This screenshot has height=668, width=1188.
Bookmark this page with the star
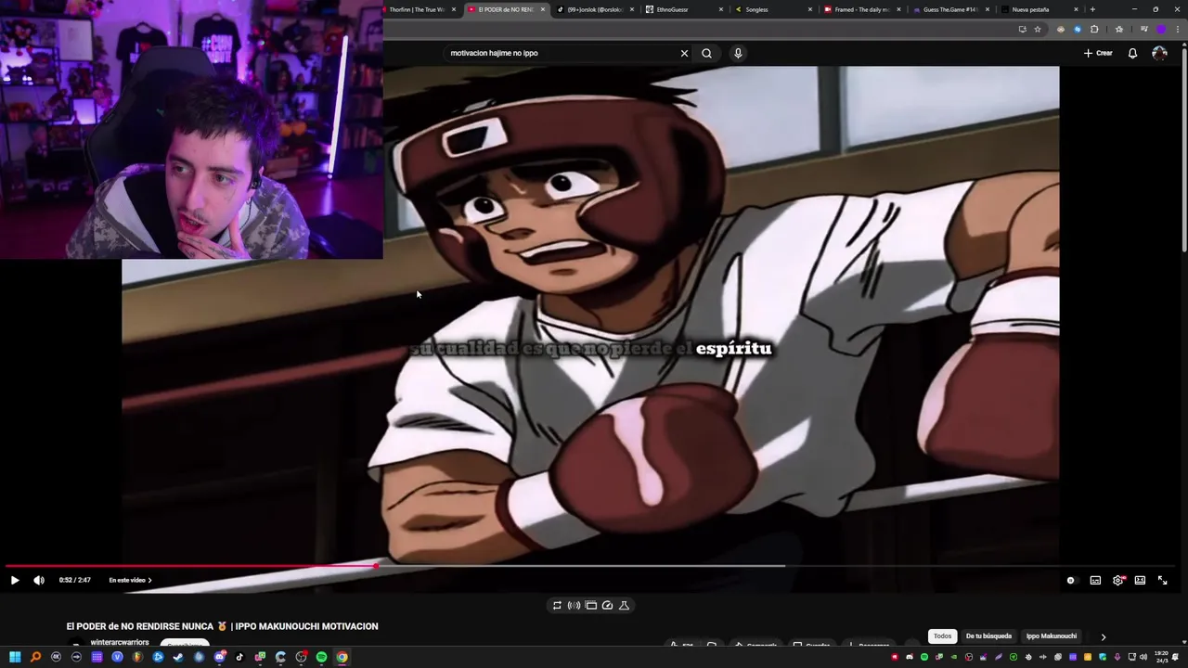pyautogui.click(x=1038, y=29)
